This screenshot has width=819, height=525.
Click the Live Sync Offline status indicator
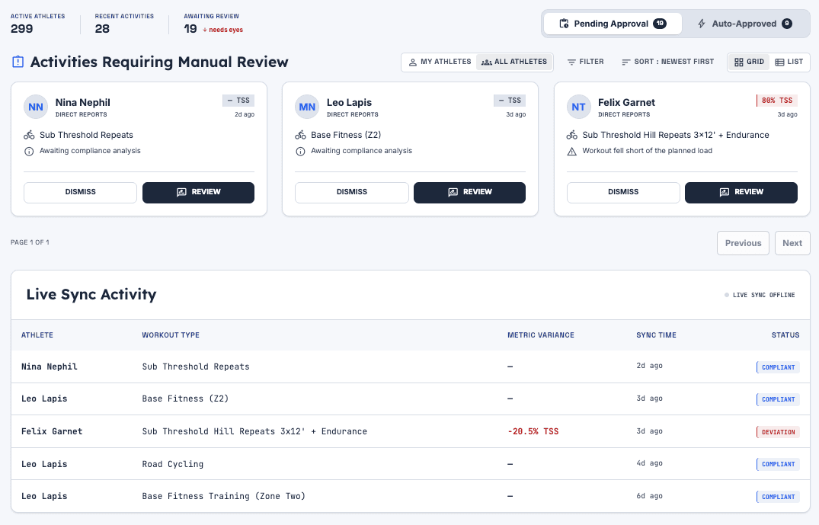click(x=760, y=295)
